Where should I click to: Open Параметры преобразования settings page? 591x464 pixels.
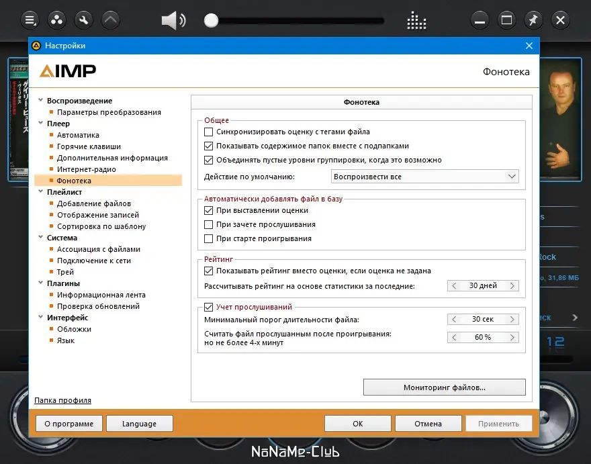(x=109, y=112)
